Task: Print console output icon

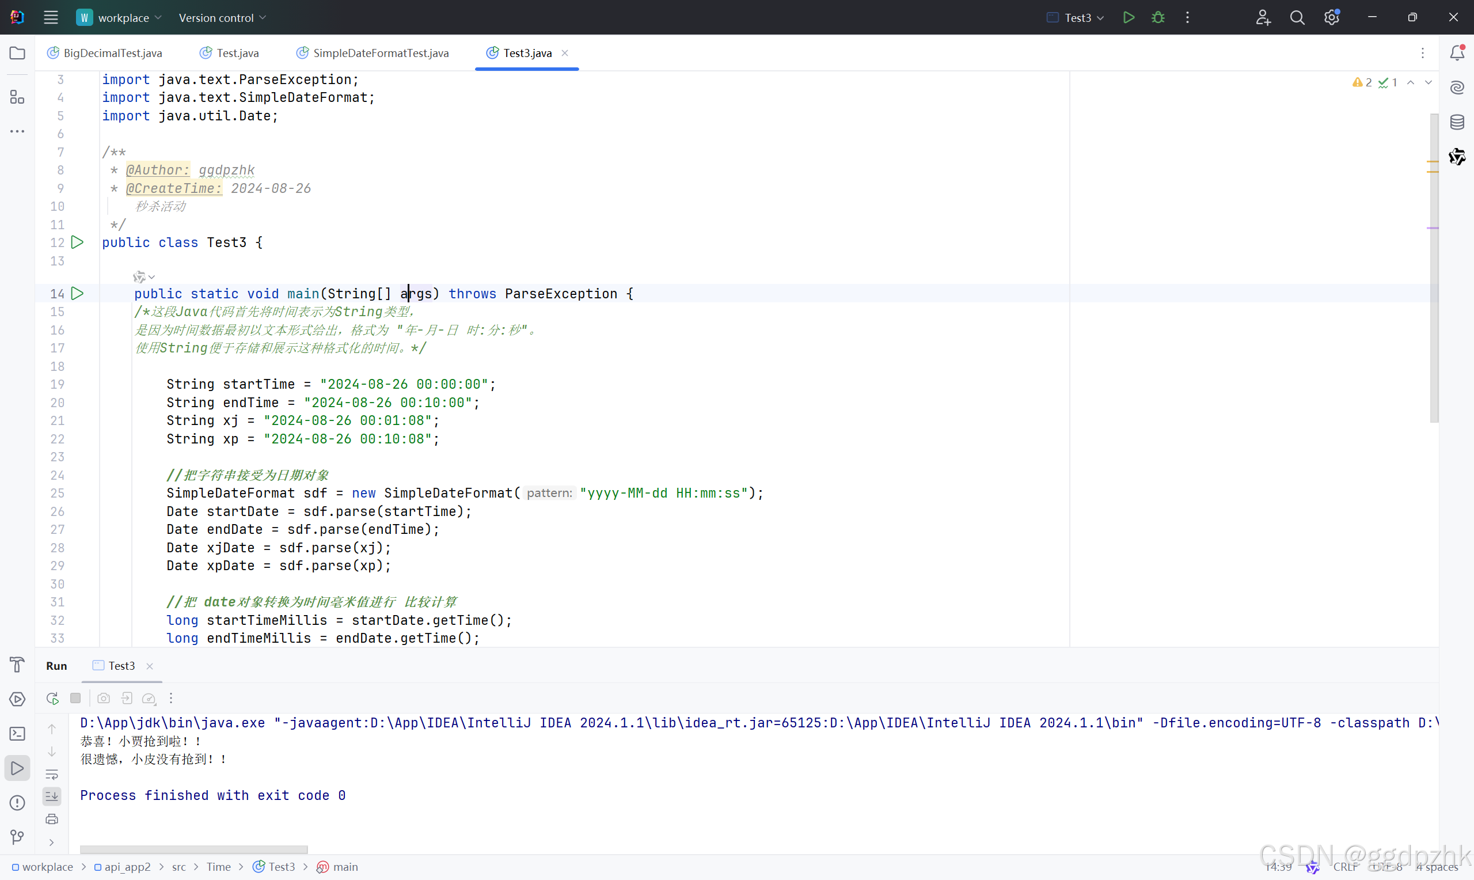Action: 52,819
